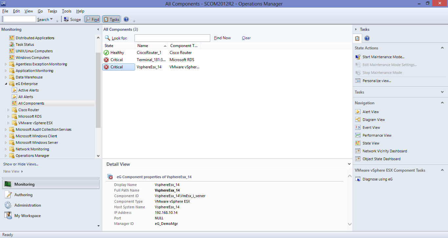
Task: Expand Application Monitoring folder
Action: [6, 71]
